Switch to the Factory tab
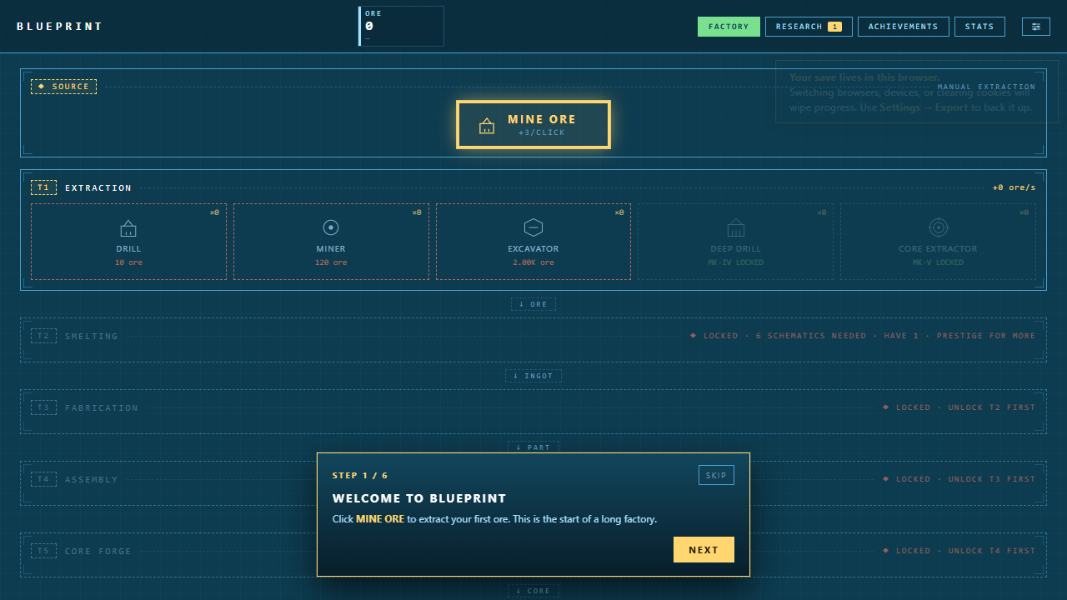Screen dimensions: 1067x600 729,27
